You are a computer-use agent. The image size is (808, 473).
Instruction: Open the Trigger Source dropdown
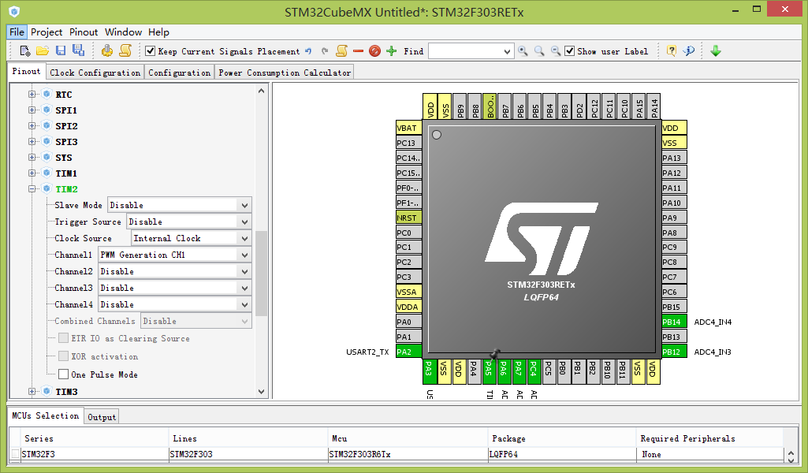pyautogui.click(x=245, y=222)
